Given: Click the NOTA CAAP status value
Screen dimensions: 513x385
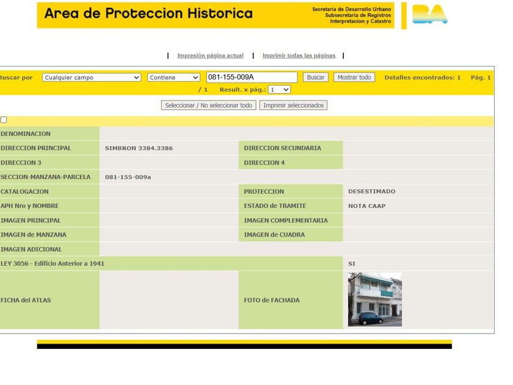Looking at the screenshot, I should (x=367, y=206).
